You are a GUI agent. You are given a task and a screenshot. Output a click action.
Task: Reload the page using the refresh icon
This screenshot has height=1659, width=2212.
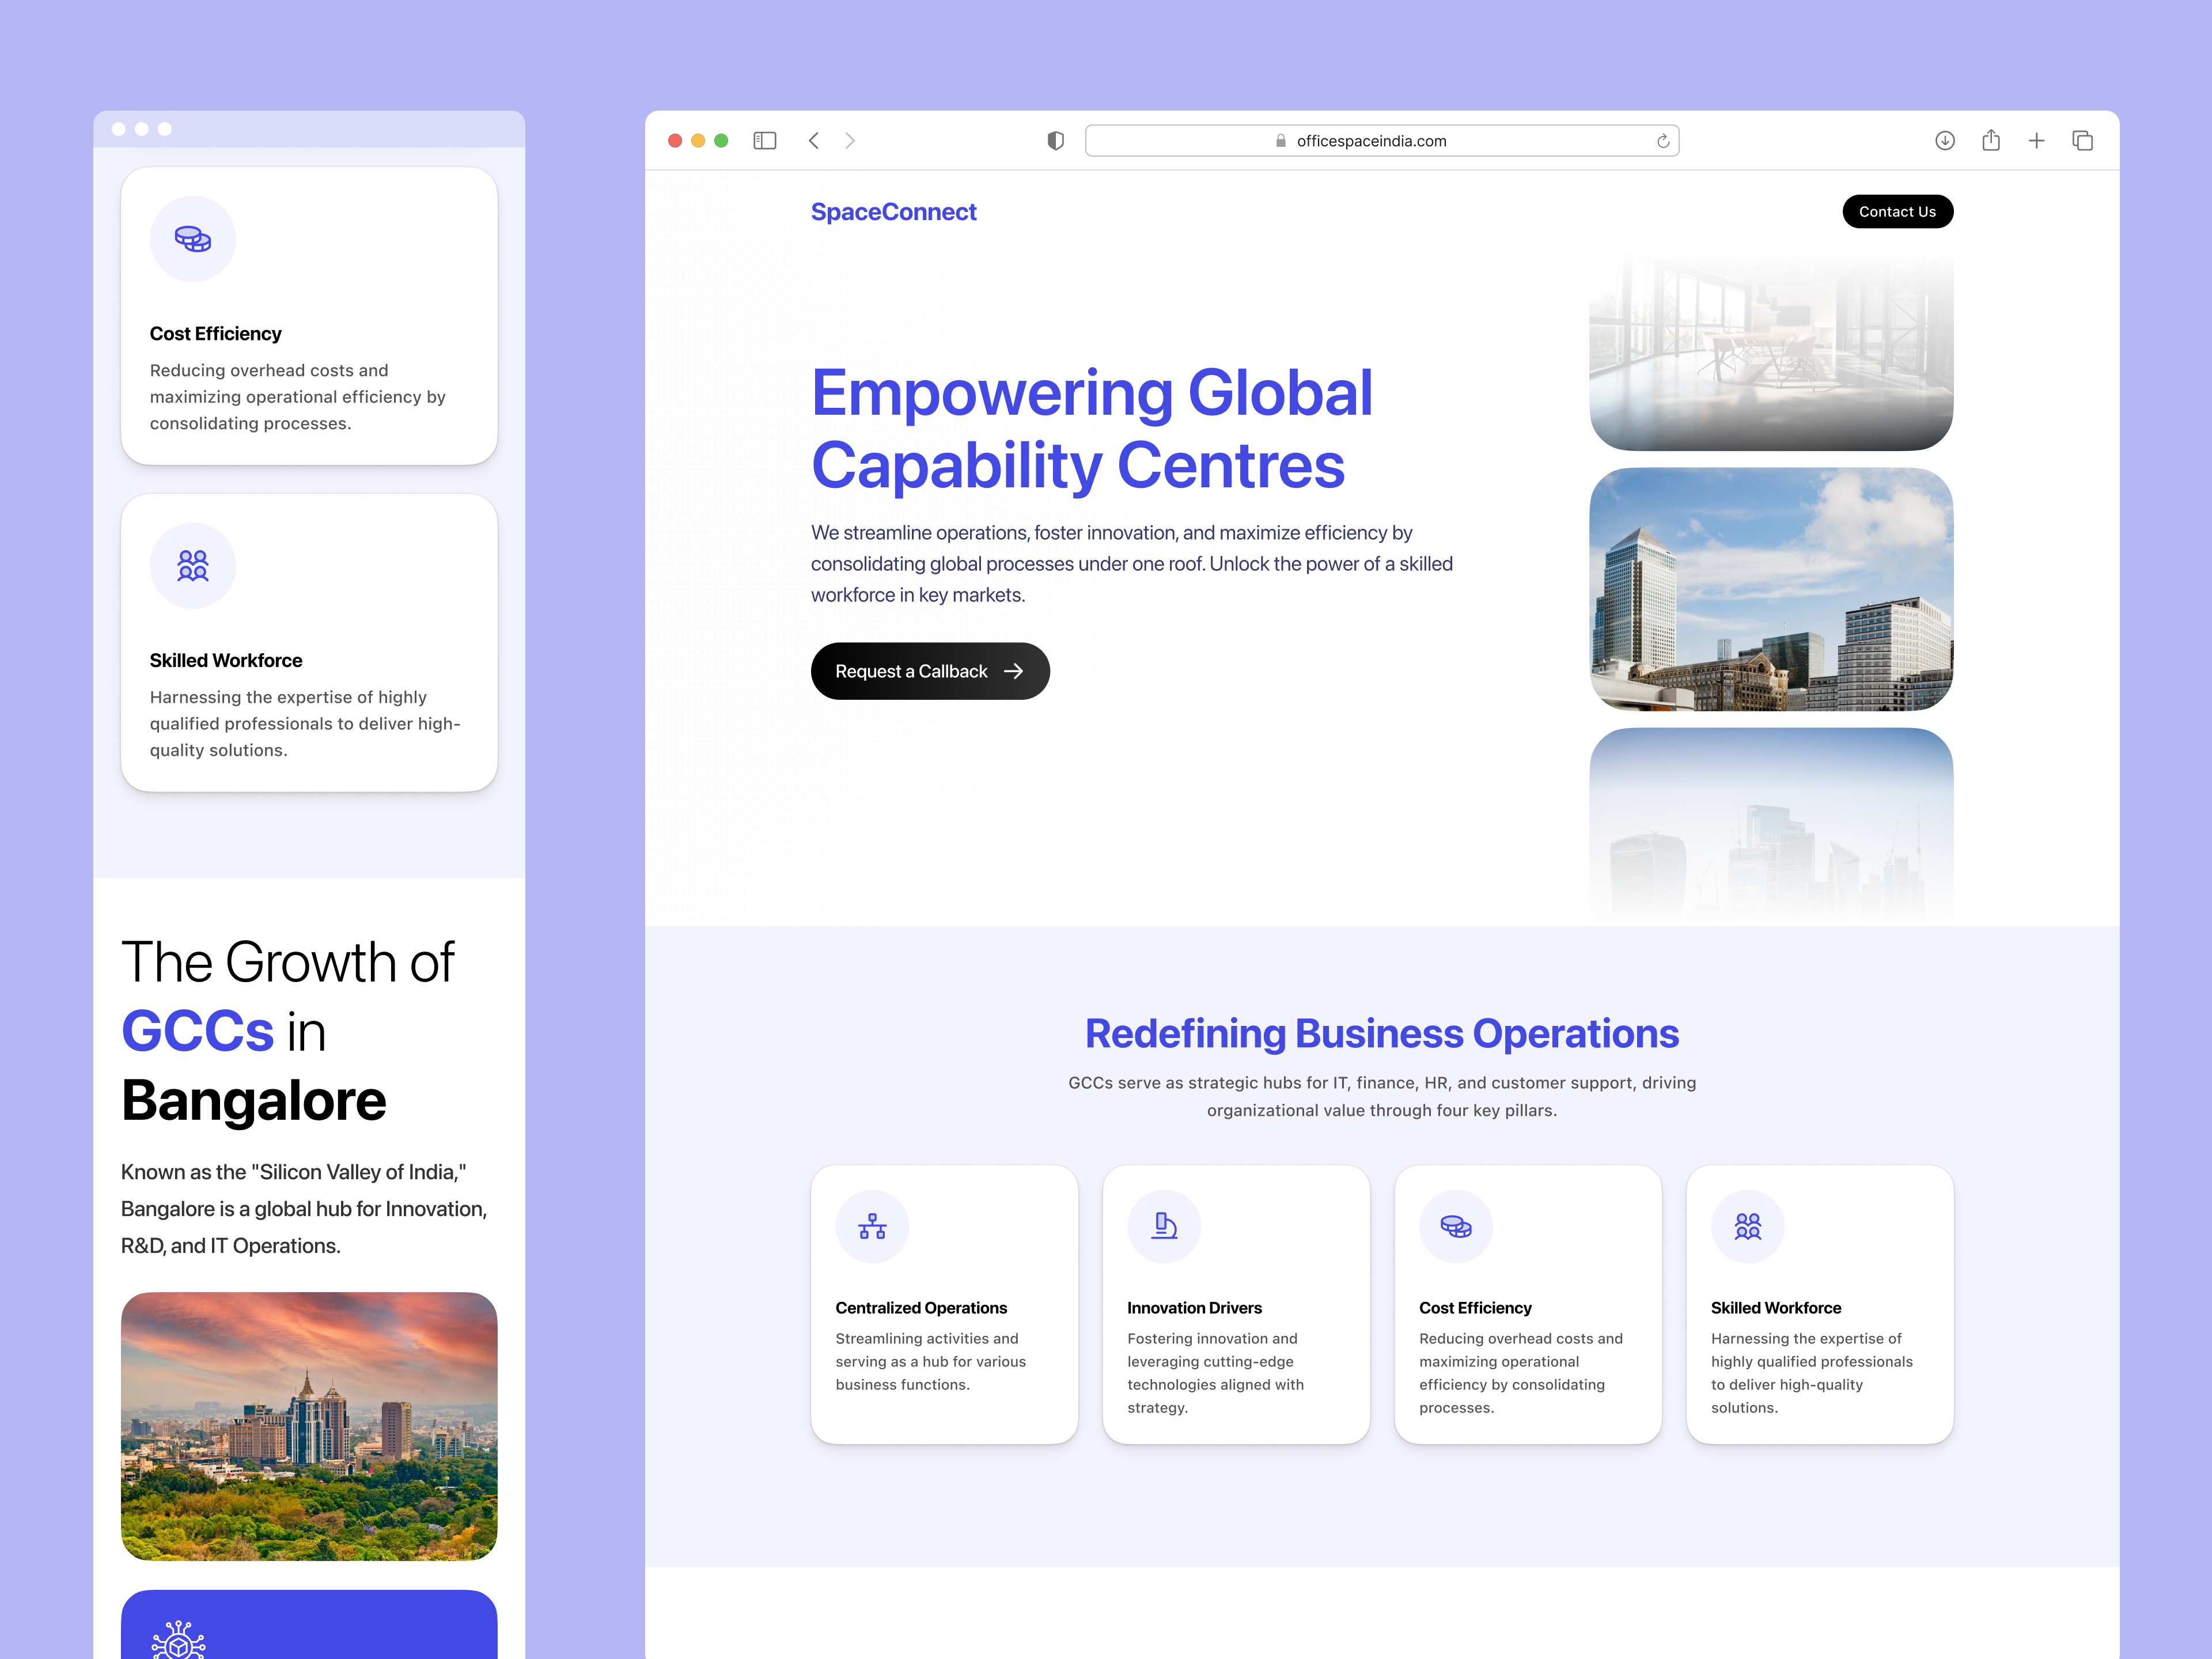point(1663,140)
